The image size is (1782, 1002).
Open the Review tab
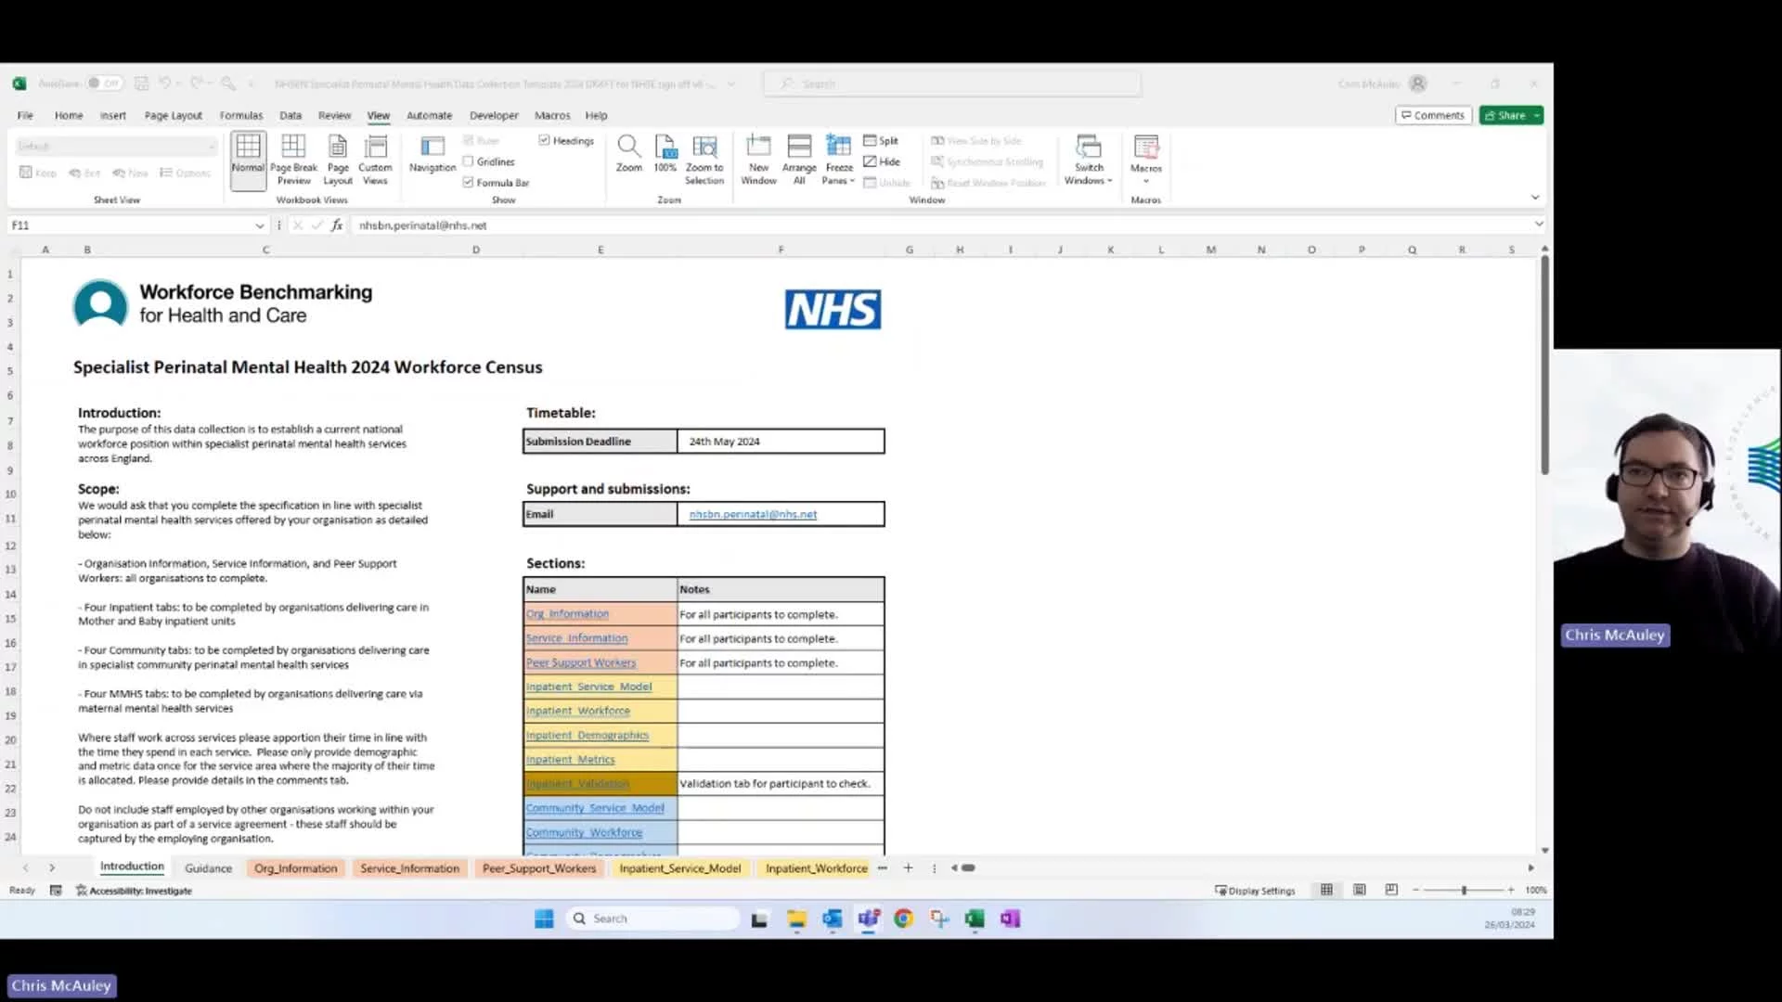click(334, 116)
